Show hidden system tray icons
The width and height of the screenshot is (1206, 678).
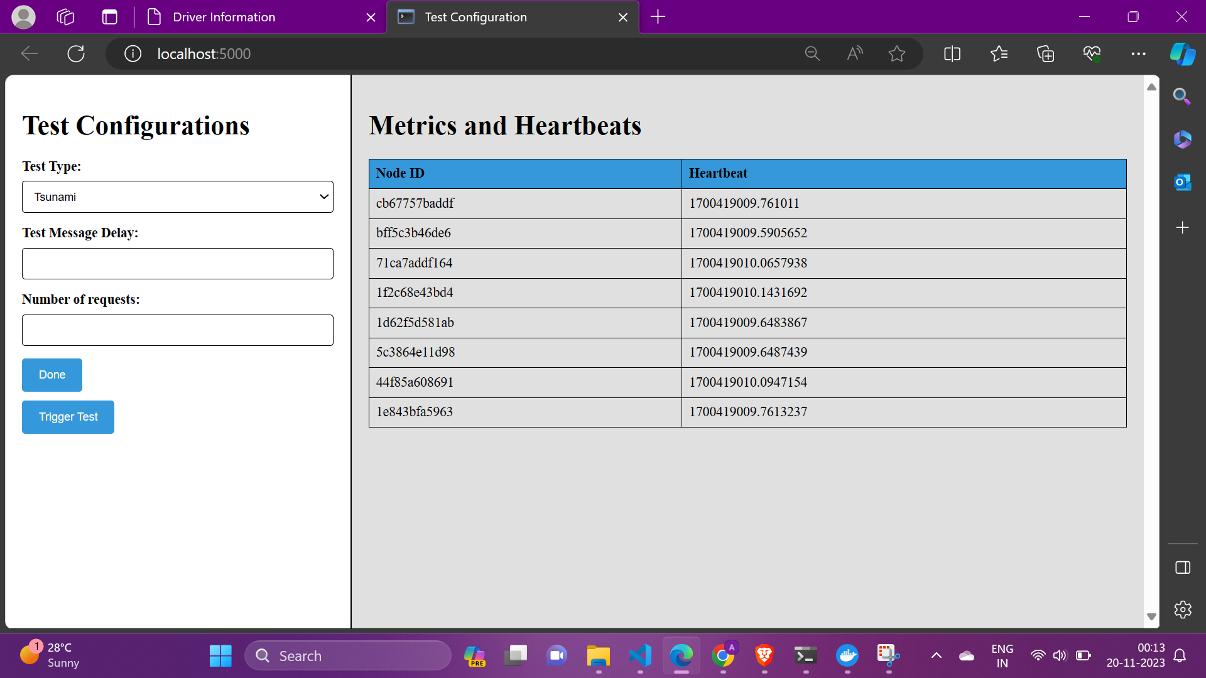tap(936, 656)
